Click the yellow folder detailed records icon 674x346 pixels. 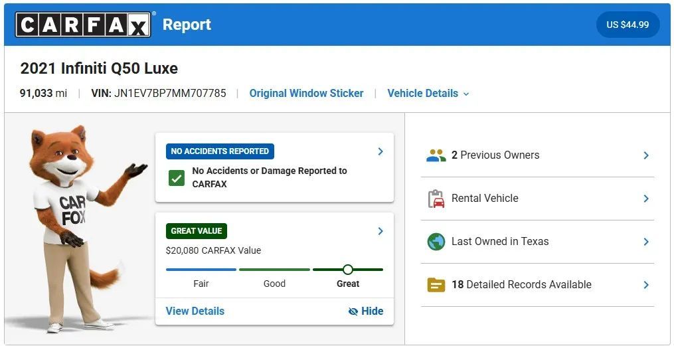click(x=436, y=284)
